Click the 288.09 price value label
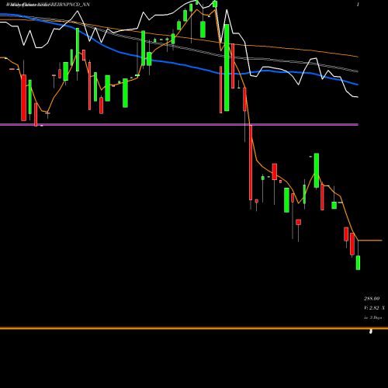Viewport: 388px width, 388px height. pos(372,299)
